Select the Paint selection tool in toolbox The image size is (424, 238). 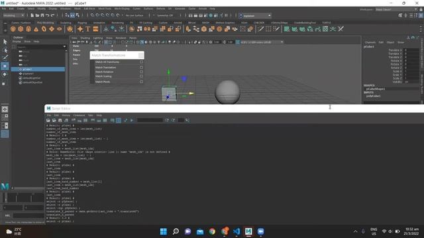(5, 58)
